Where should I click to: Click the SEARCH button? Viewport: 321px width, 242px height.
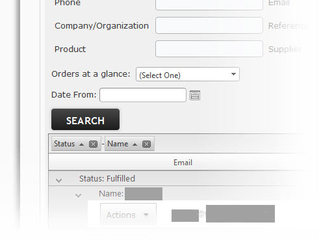pos(85,120)
